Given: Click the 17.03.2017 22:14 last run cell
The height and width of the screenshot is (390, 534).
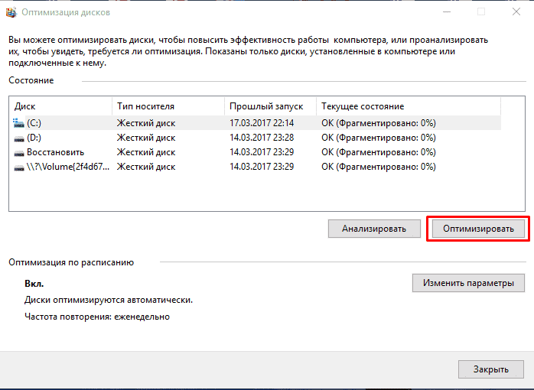Looking at the screenshot, I should pyautogui.click(x=262, y=123).
